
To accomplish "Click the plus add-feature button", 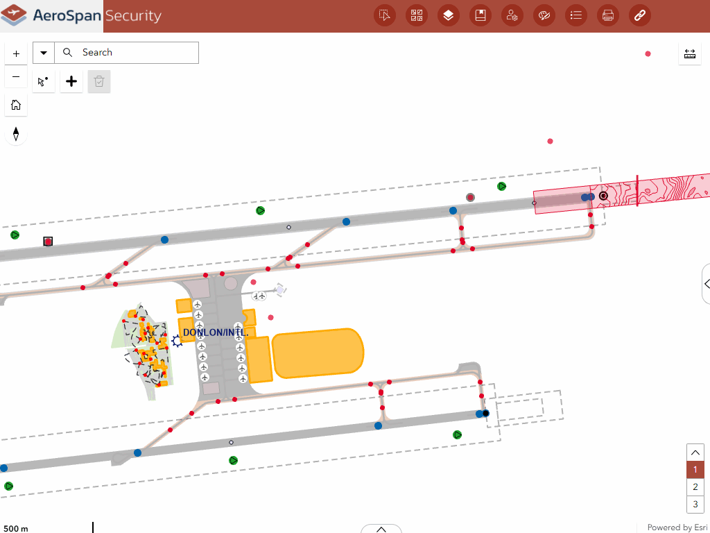I will pos(71,82).
